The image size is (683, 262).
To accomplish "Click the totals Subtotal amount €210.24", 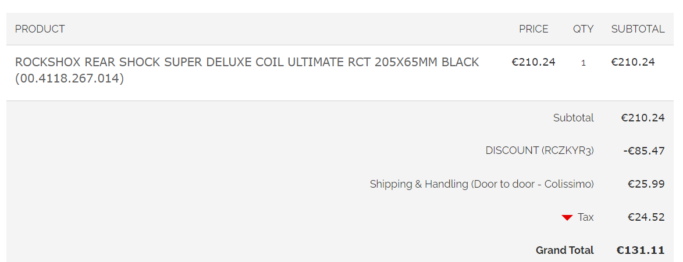I will coord(642,118).
